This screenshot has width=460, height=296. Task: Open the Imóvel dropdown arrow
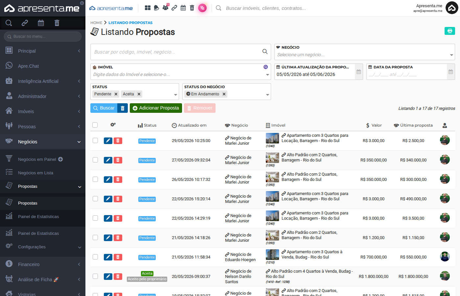click(267, 75)
